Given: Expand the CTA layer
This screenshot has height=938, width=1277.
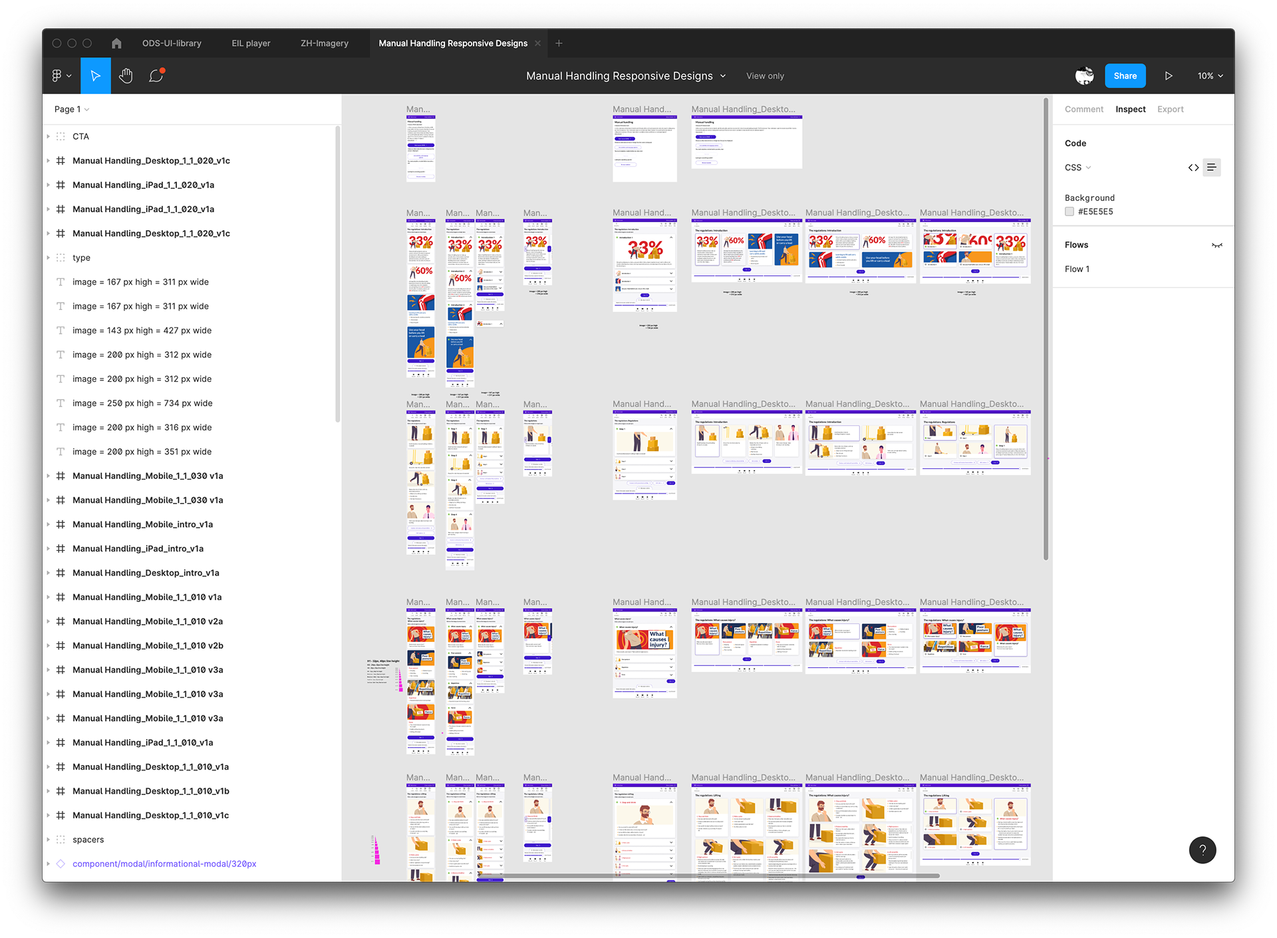Looking at the screenshot, I should click(x=49, y=136).
